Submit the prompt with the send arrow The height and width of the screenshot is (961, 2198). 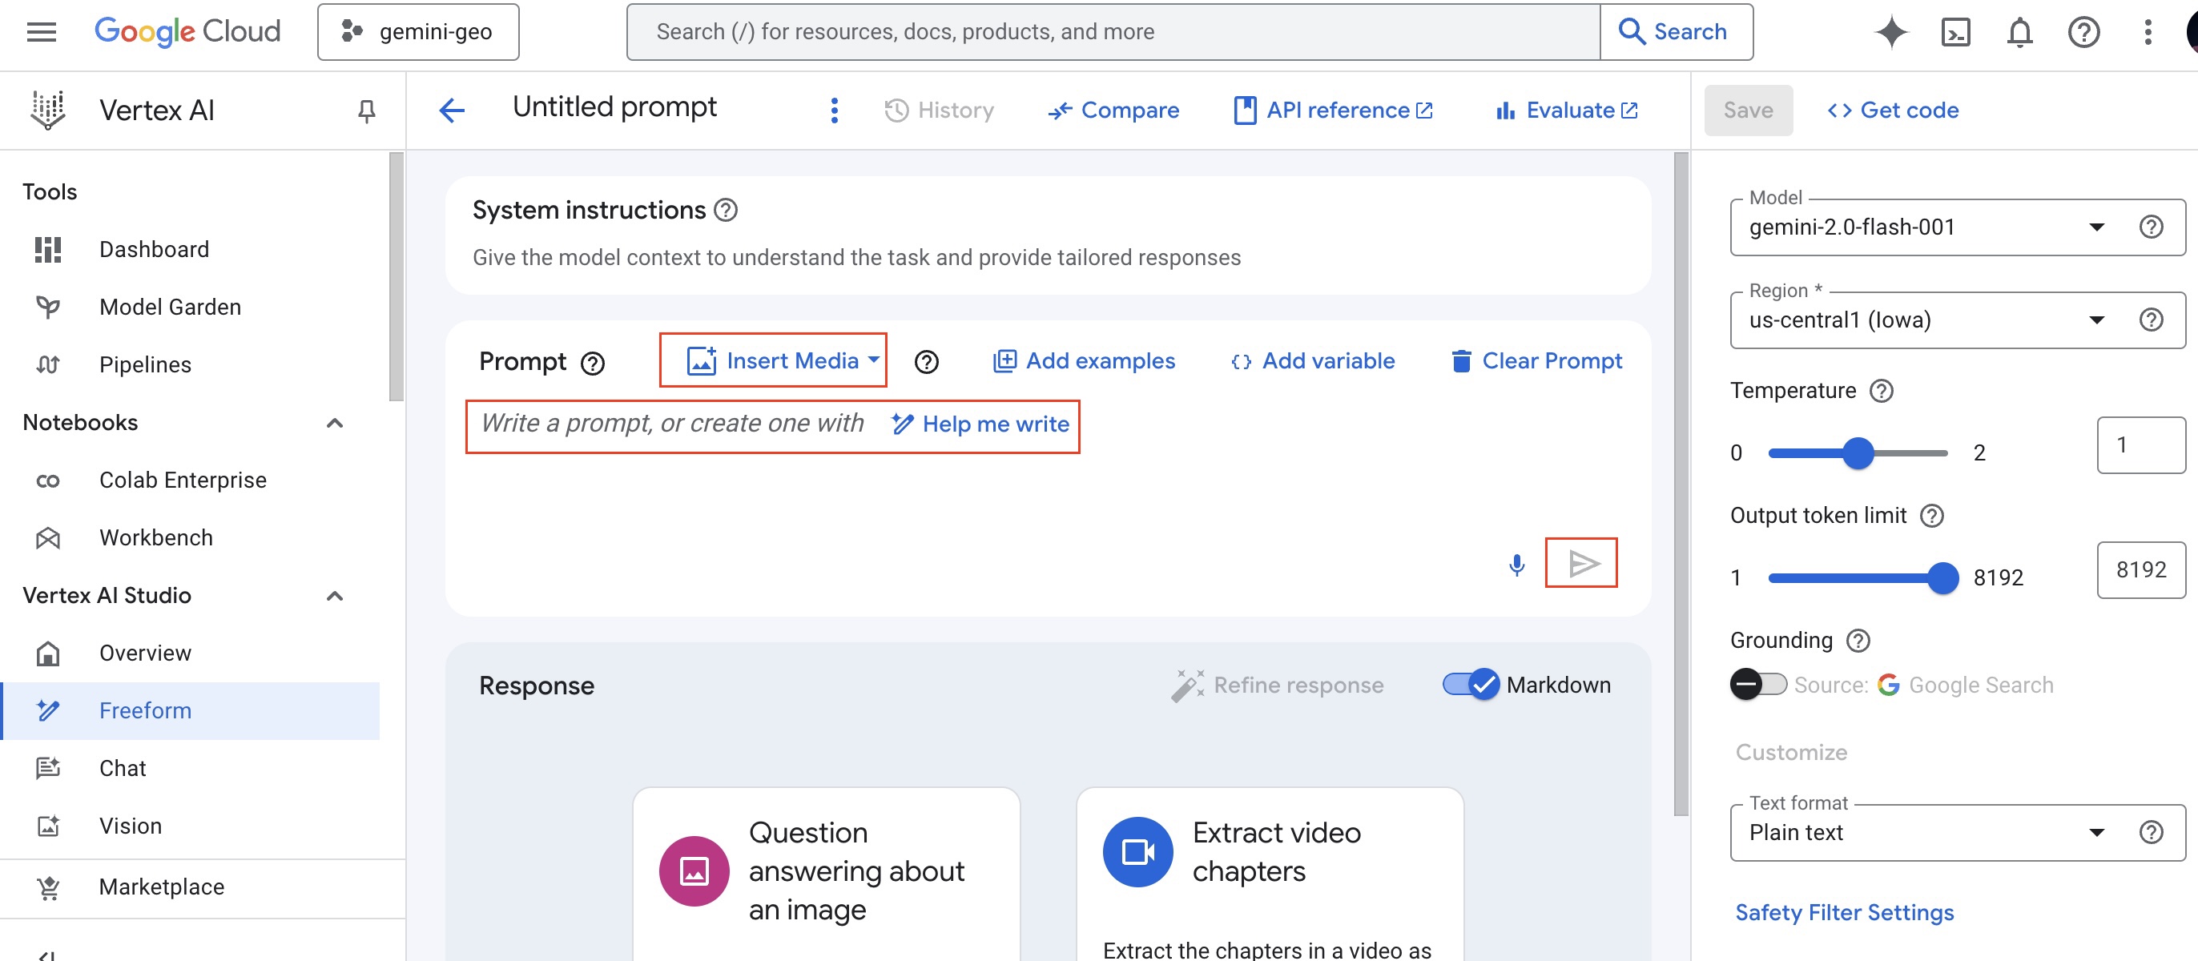1582,563
